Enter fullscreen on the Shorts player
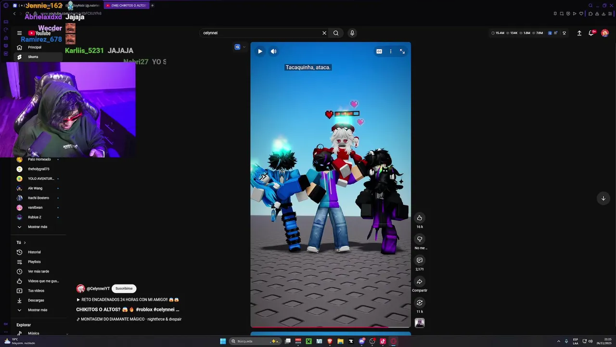Image resolution: width=616 pixels, height=347 pixels. (402, 51)
